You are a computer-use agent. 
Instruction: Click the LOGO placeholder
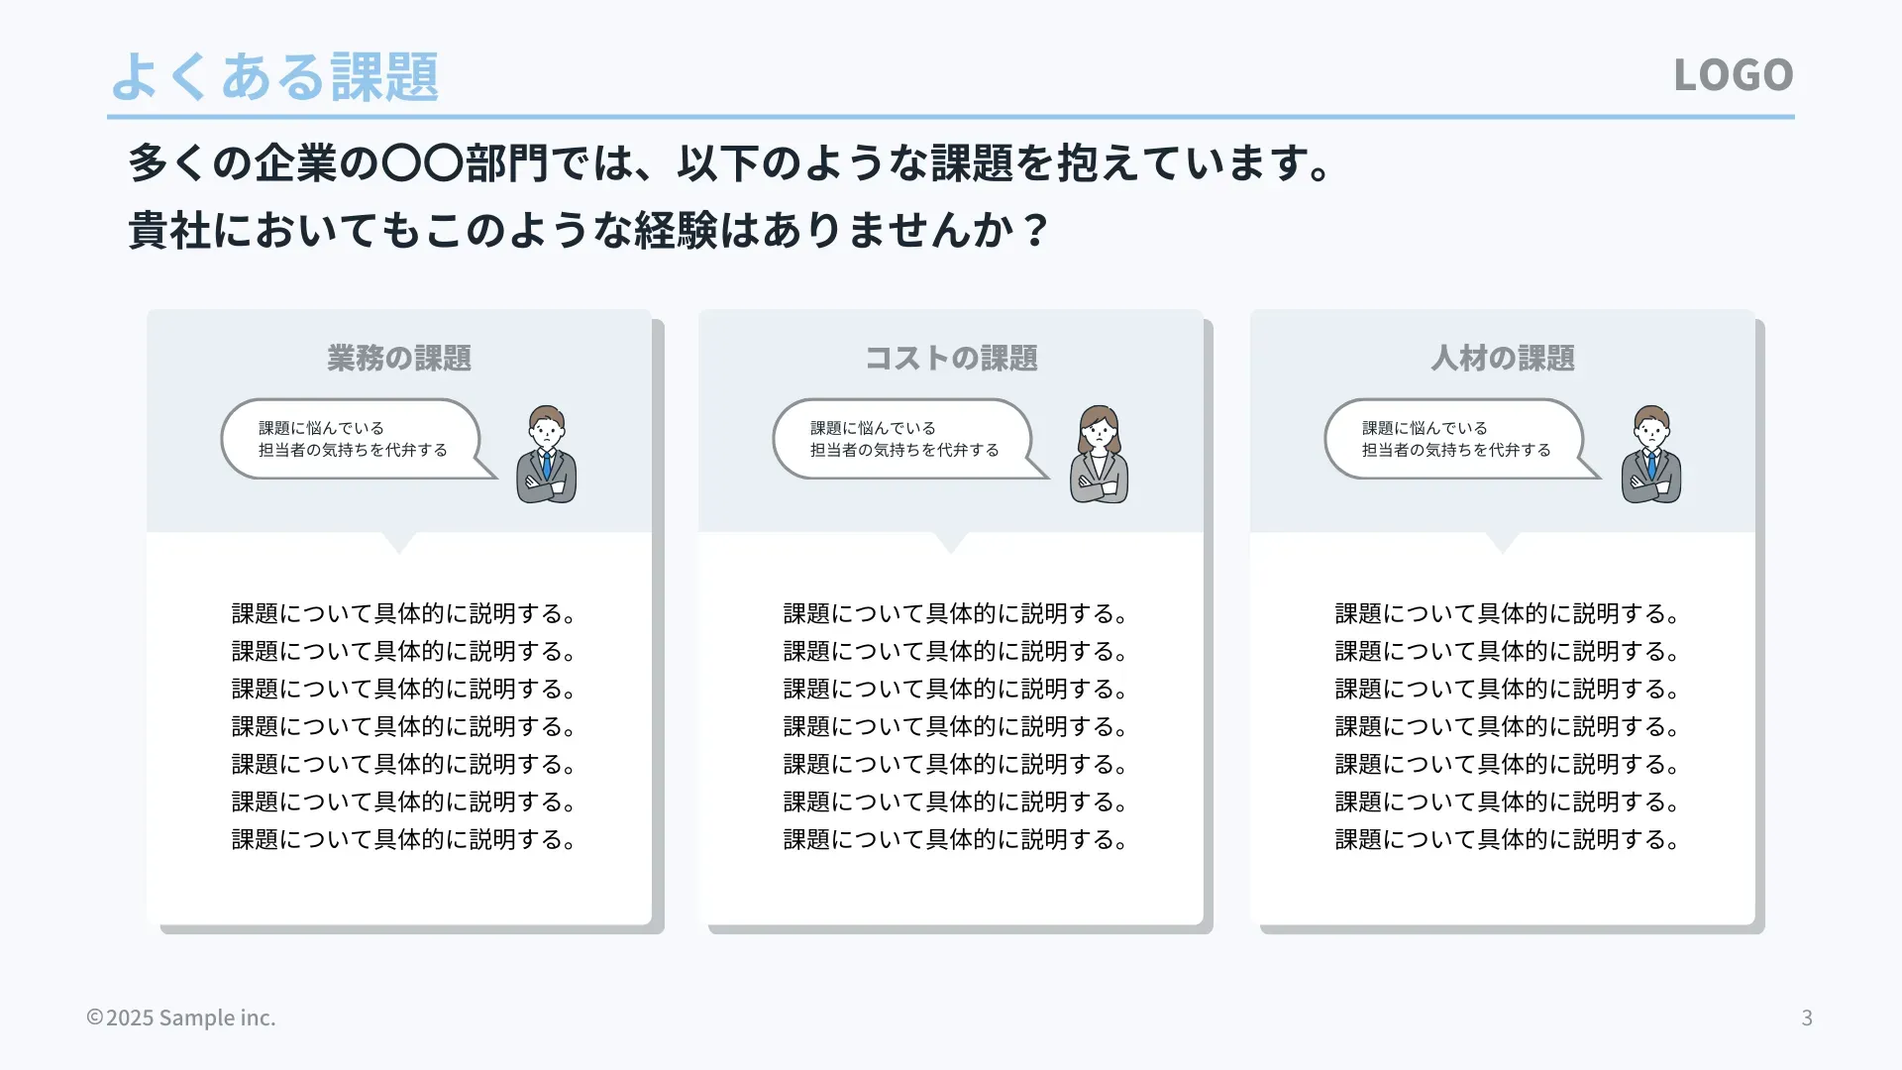click(x=1734, y=74)
